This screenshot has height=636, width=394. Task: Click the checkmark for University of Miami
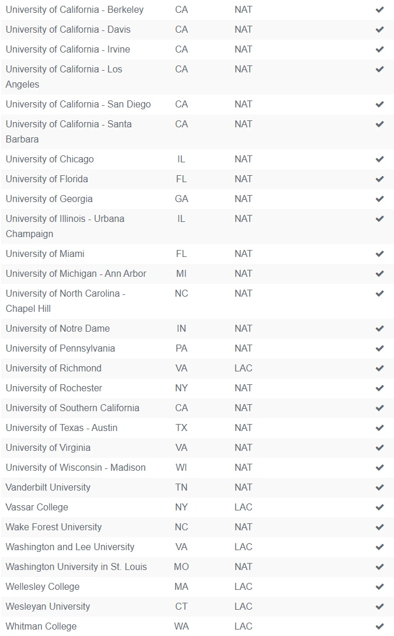(379, 253)
